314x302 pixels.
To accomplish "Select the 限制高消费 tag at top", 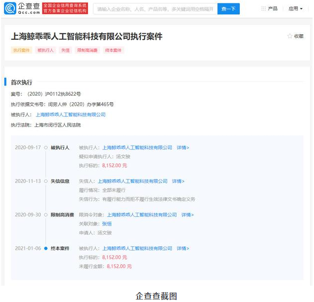I will 88,50.
